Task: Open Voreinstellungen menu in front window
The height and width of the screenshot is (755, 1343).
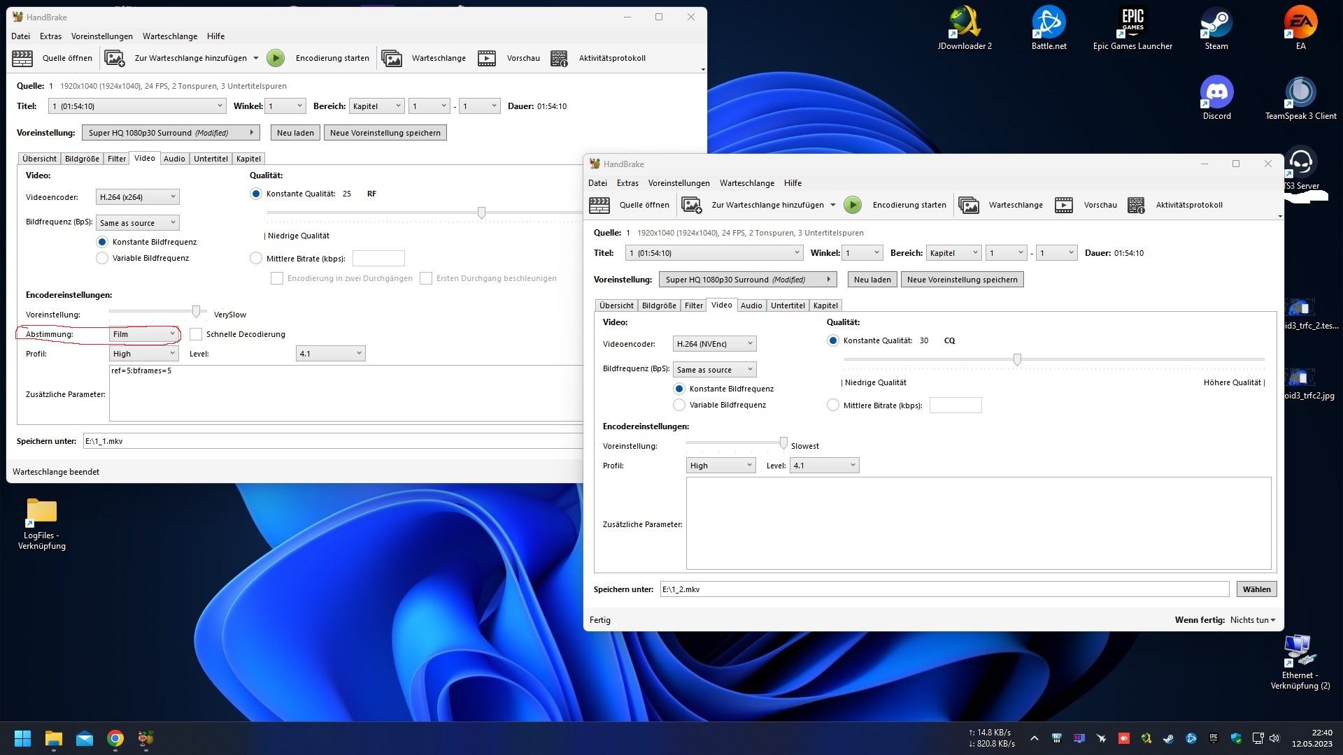Action: click(678, 183)
